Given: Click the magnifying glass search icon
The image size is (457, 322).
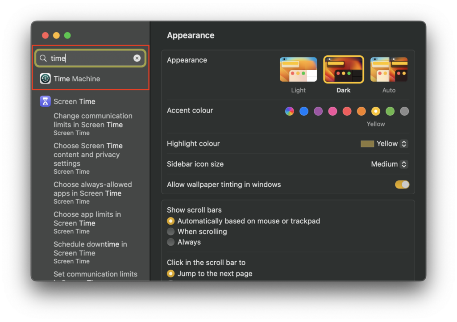Looking at the screenshot, I should click(x=43, y=59).
